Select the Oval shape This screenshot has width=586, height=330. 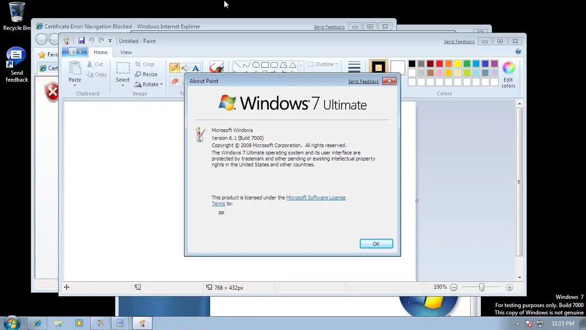click(256, 65)
